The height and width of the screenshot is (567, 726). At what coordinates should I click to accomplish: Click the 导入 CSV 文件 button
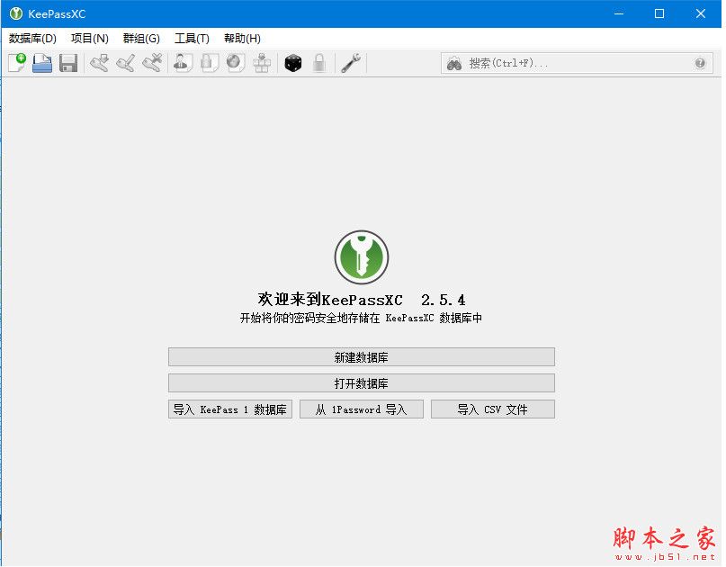(x=493, y=409)
